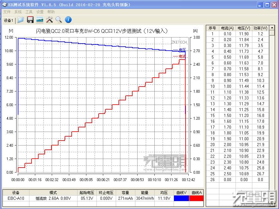Maximize the EB test software window

(x=267, y=5)
